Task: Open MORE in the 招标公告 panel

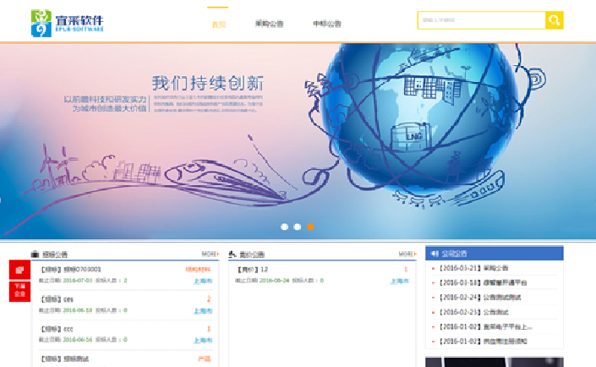Action: click(x=210, y=254)
